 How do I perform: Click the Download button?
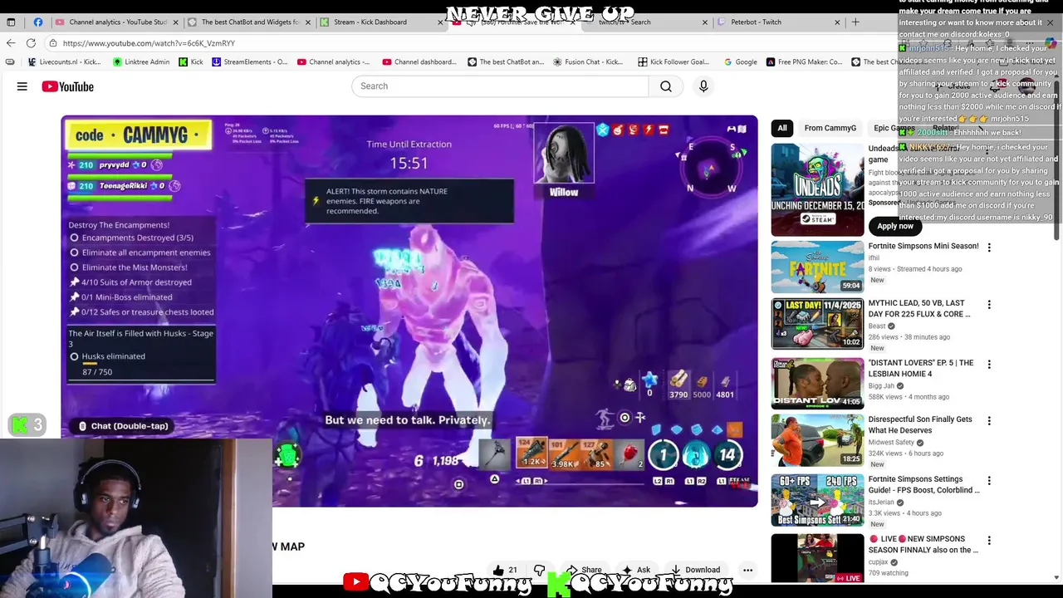(x=695, y=570)
